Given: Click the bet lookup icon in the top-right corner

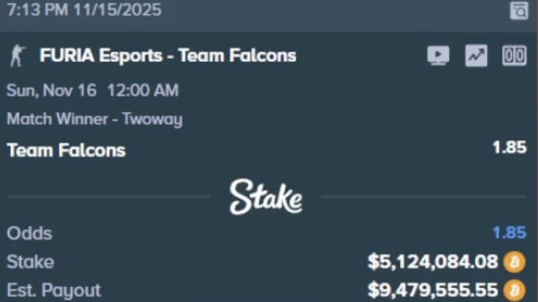Looking at the screenshot, I should tap(519, 10).
